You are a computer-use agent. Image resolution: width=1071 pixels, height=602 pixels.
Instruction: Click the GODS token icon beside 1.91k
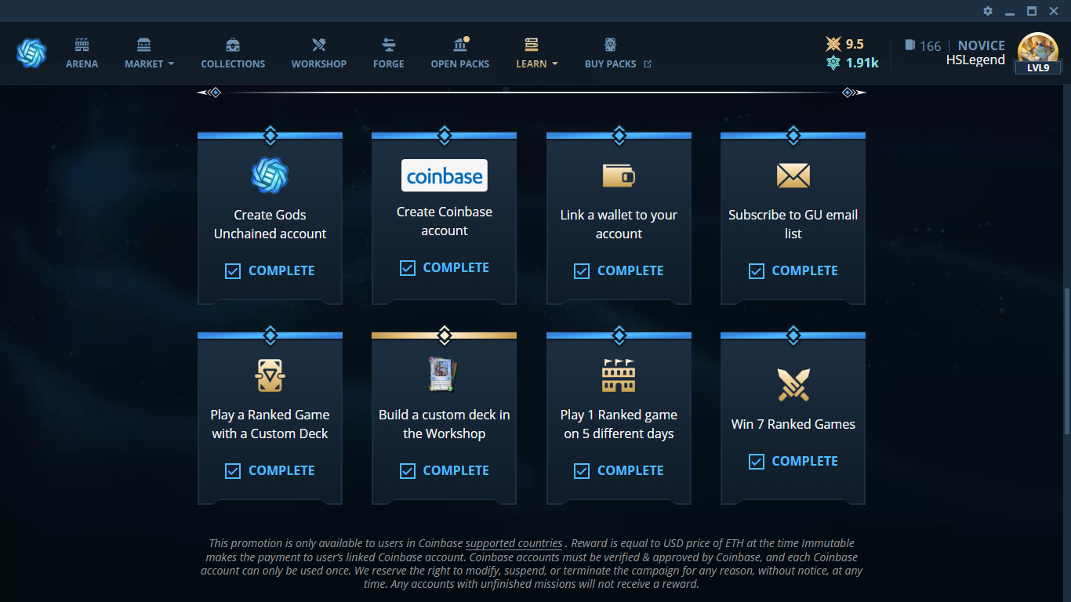[833, 63]
